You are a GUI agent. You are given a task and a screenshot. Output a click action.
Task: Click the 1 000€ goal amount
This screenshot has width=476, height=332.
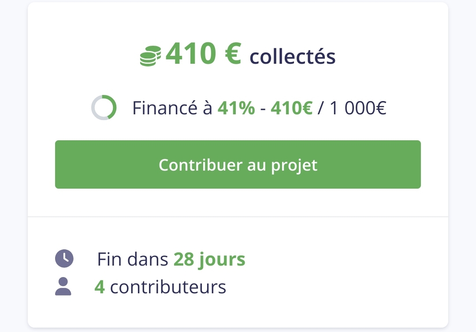pyautogui.click(x=358, y=108)
